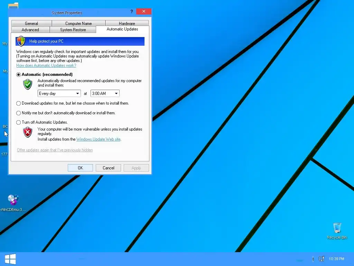This screenshot has width=354, height=266.
Task: Switch to the System Restore tab
Action: (x=73, y=30)
